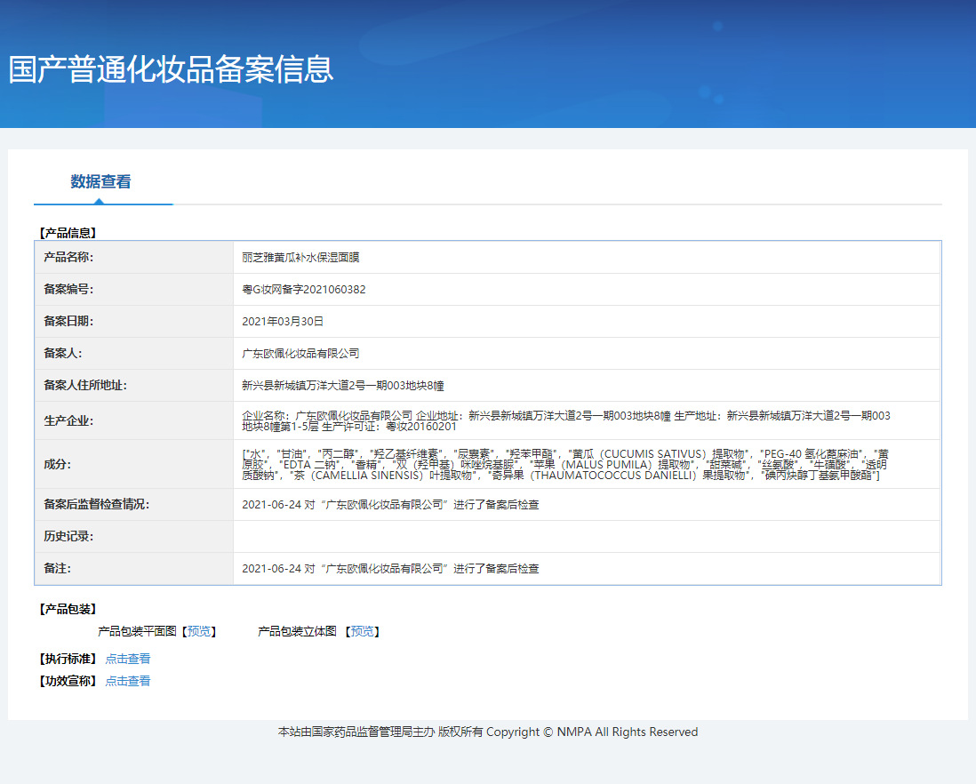Viewport: 976px width, 784px height.
Task: Click the 备案后监督检查情况 value text
Action: pyautogui.click(x=390, y=505)
